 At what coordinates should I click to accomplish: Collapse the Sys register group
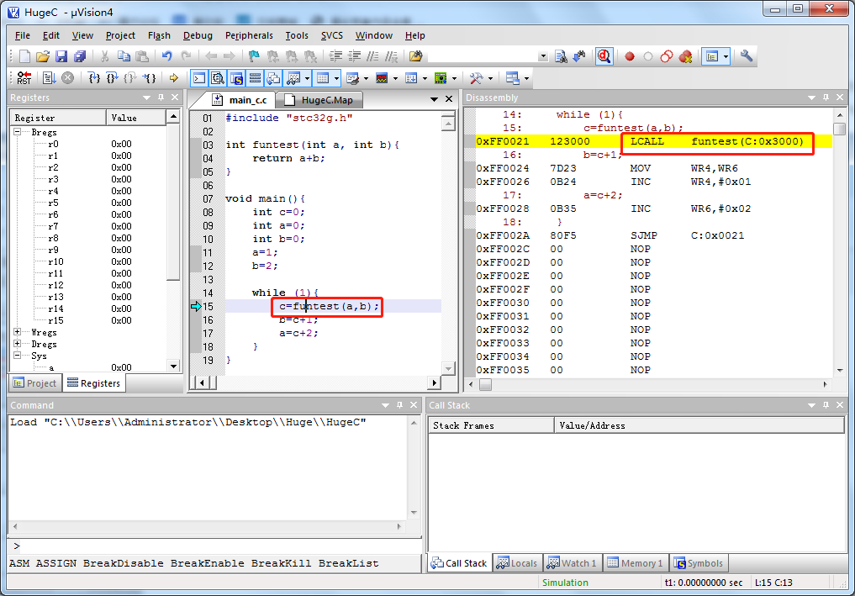point(18,356)
